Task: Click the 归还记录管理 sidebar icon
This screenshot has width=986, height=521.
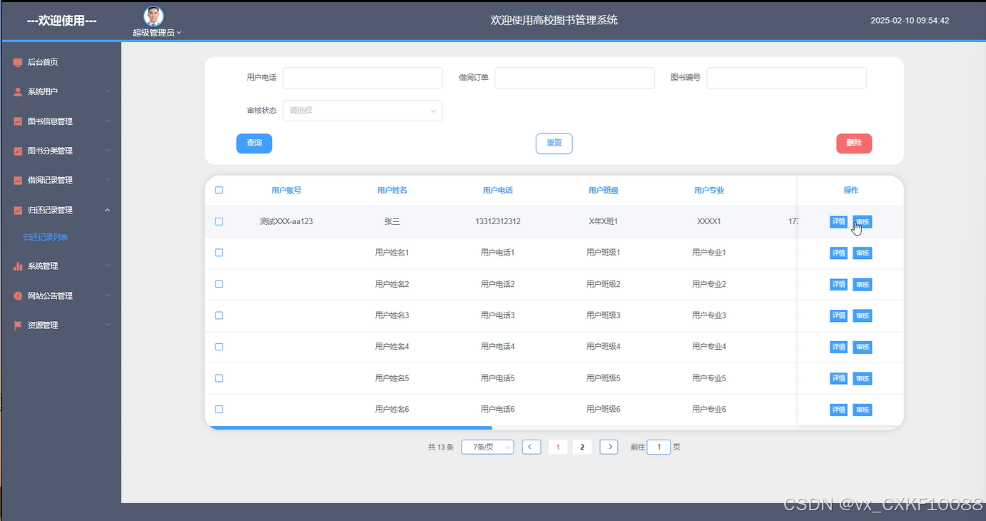Action: click(x=18, y=211)
